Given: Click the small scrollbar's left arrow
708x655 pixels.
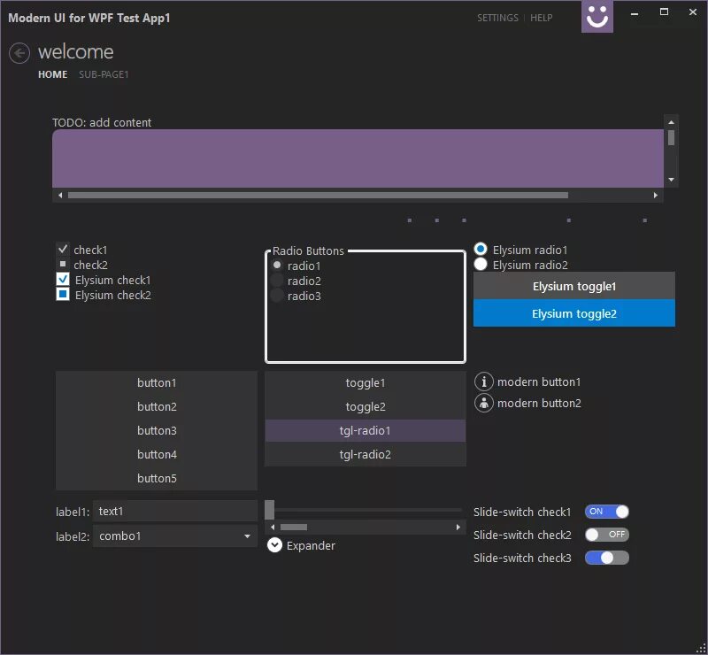Looking at the screenshot, I should 273,528.
